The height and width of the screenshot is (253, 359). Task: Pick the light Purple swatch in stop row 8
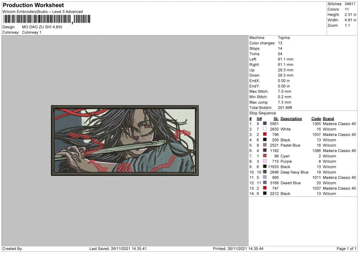point(265,161)
